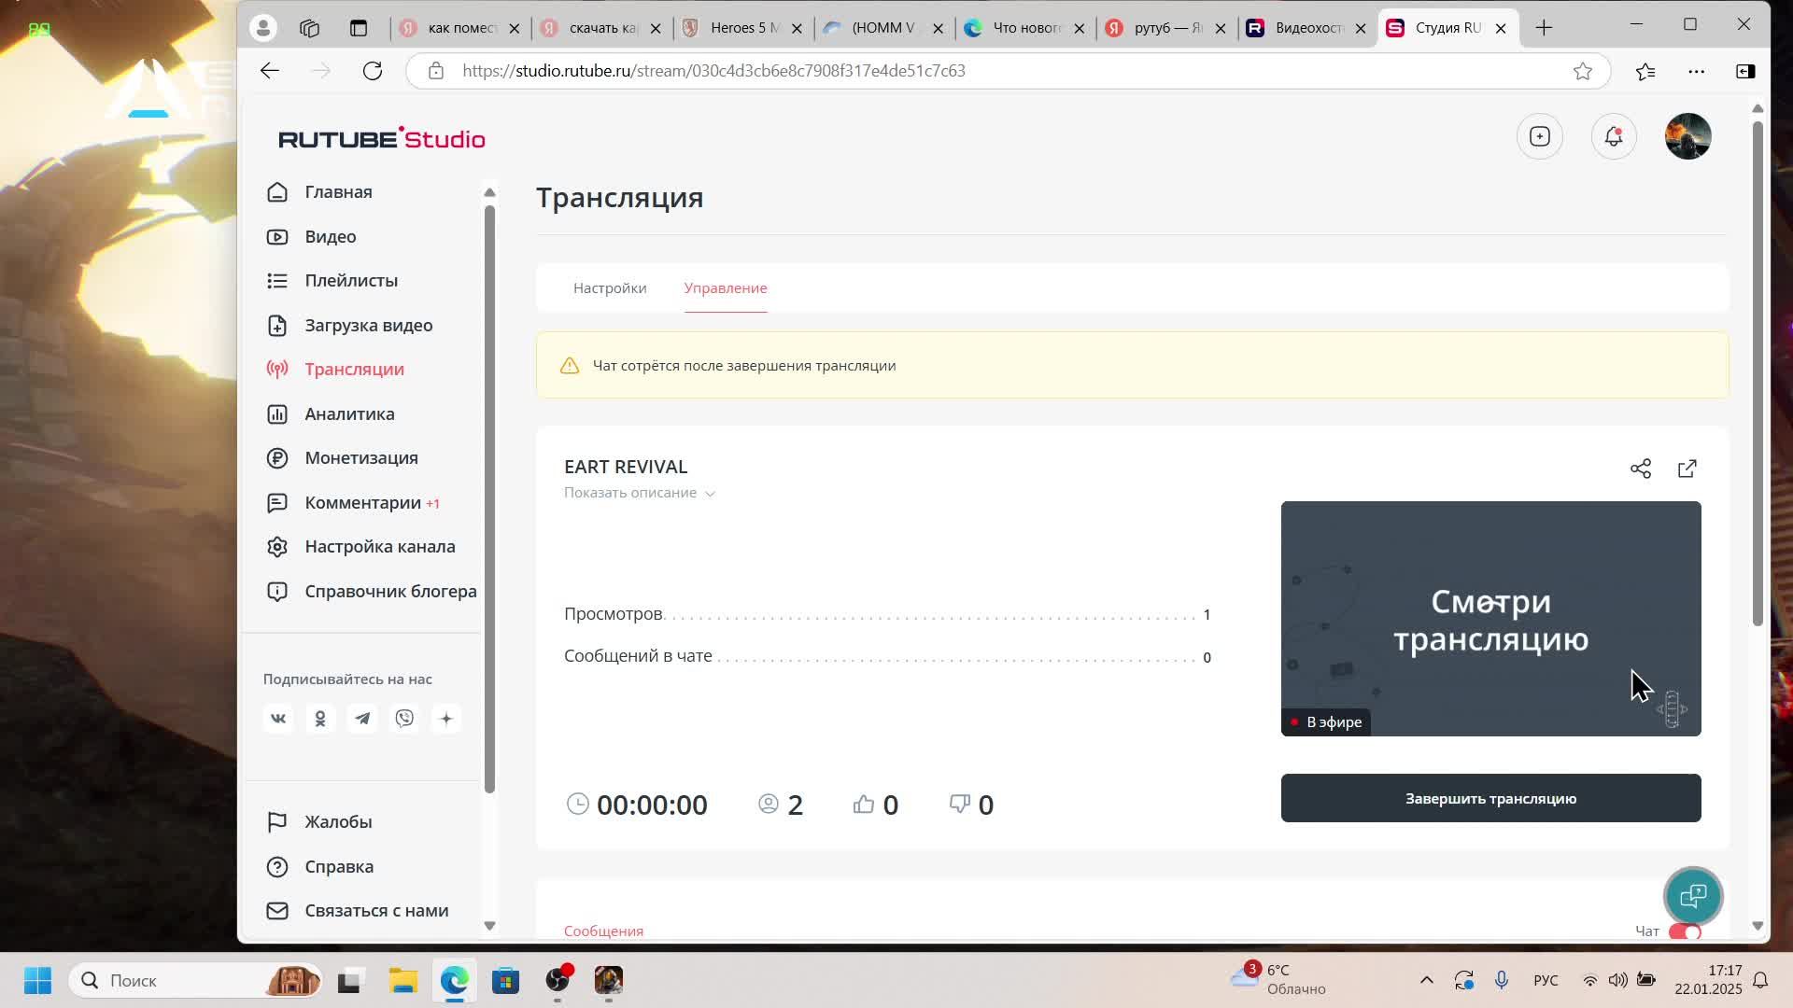1793x1008 pixels.
Task: Open Аналитика in the sidebar
Action: (x=331, y=414)
